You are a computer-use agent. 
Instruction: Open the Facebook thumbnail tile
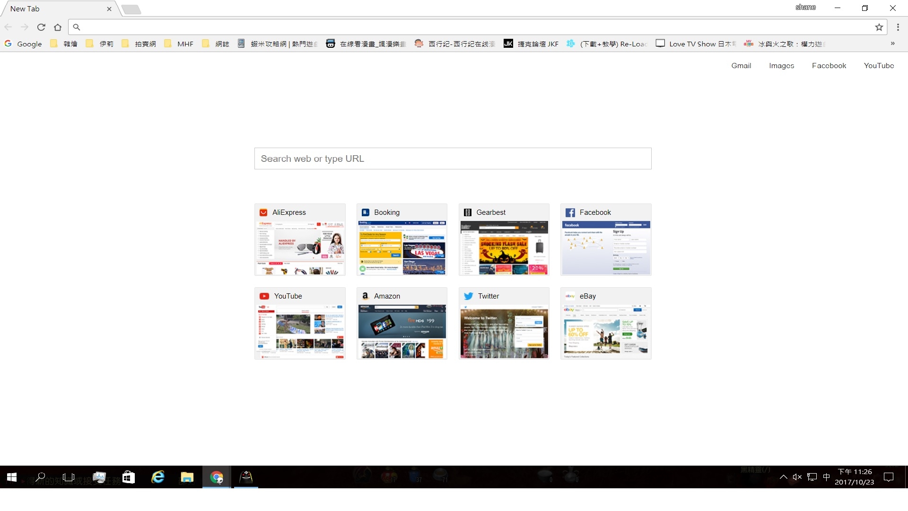pos(606,239)
